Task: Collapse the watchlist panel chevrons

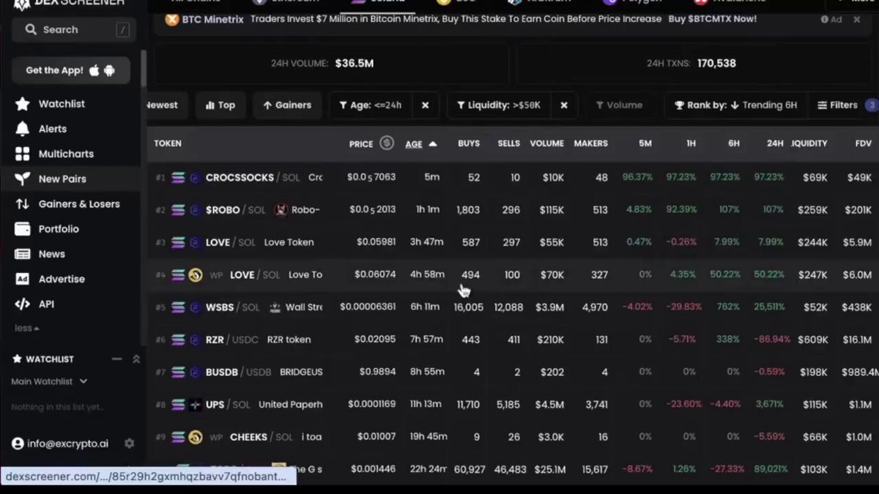Action: click(136, 359)
